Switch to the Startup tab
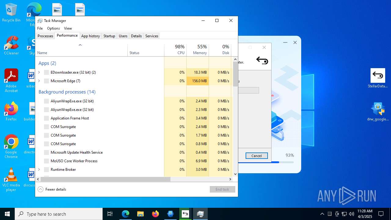The height and width of the screenshot is (220, 391). [x=109, y=36]
